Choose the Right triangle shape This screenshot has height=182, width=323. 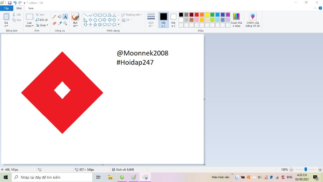pyautogui.click(x=86, y=20)
